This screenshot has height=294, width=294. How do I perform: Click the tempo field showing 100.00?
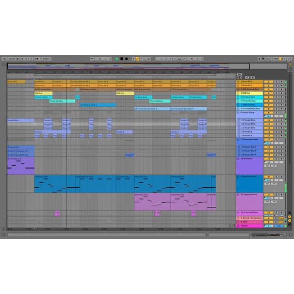pos(12,59)
